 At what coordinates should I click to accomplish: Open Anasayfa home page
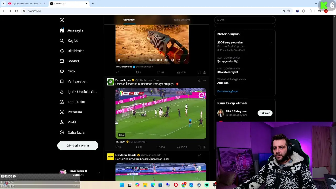[72, 30]
